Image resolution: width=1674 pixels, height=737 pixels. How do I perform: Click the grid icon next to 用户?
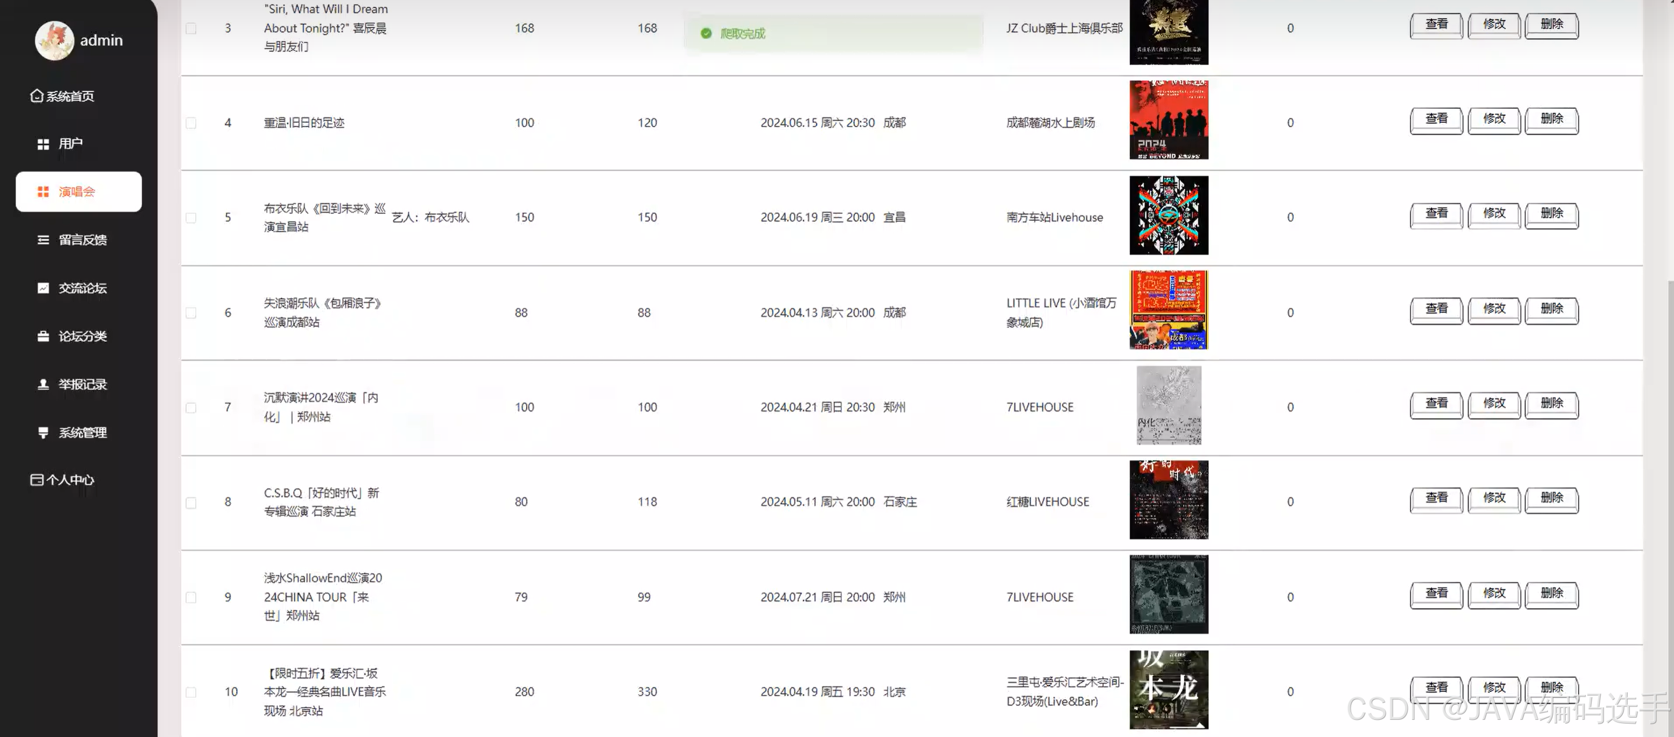tap(43, 144)
